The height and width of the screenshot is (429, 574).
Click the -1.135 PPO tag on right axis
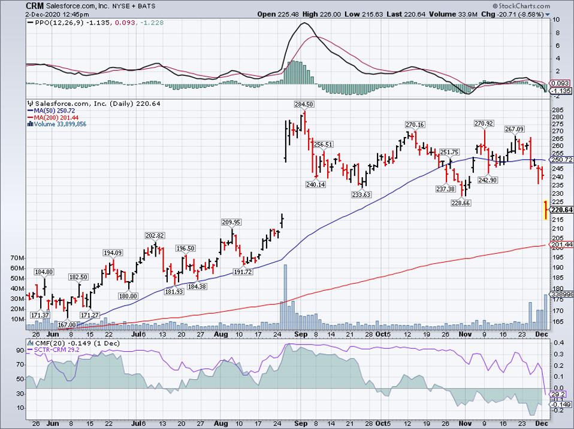[561, 90]
